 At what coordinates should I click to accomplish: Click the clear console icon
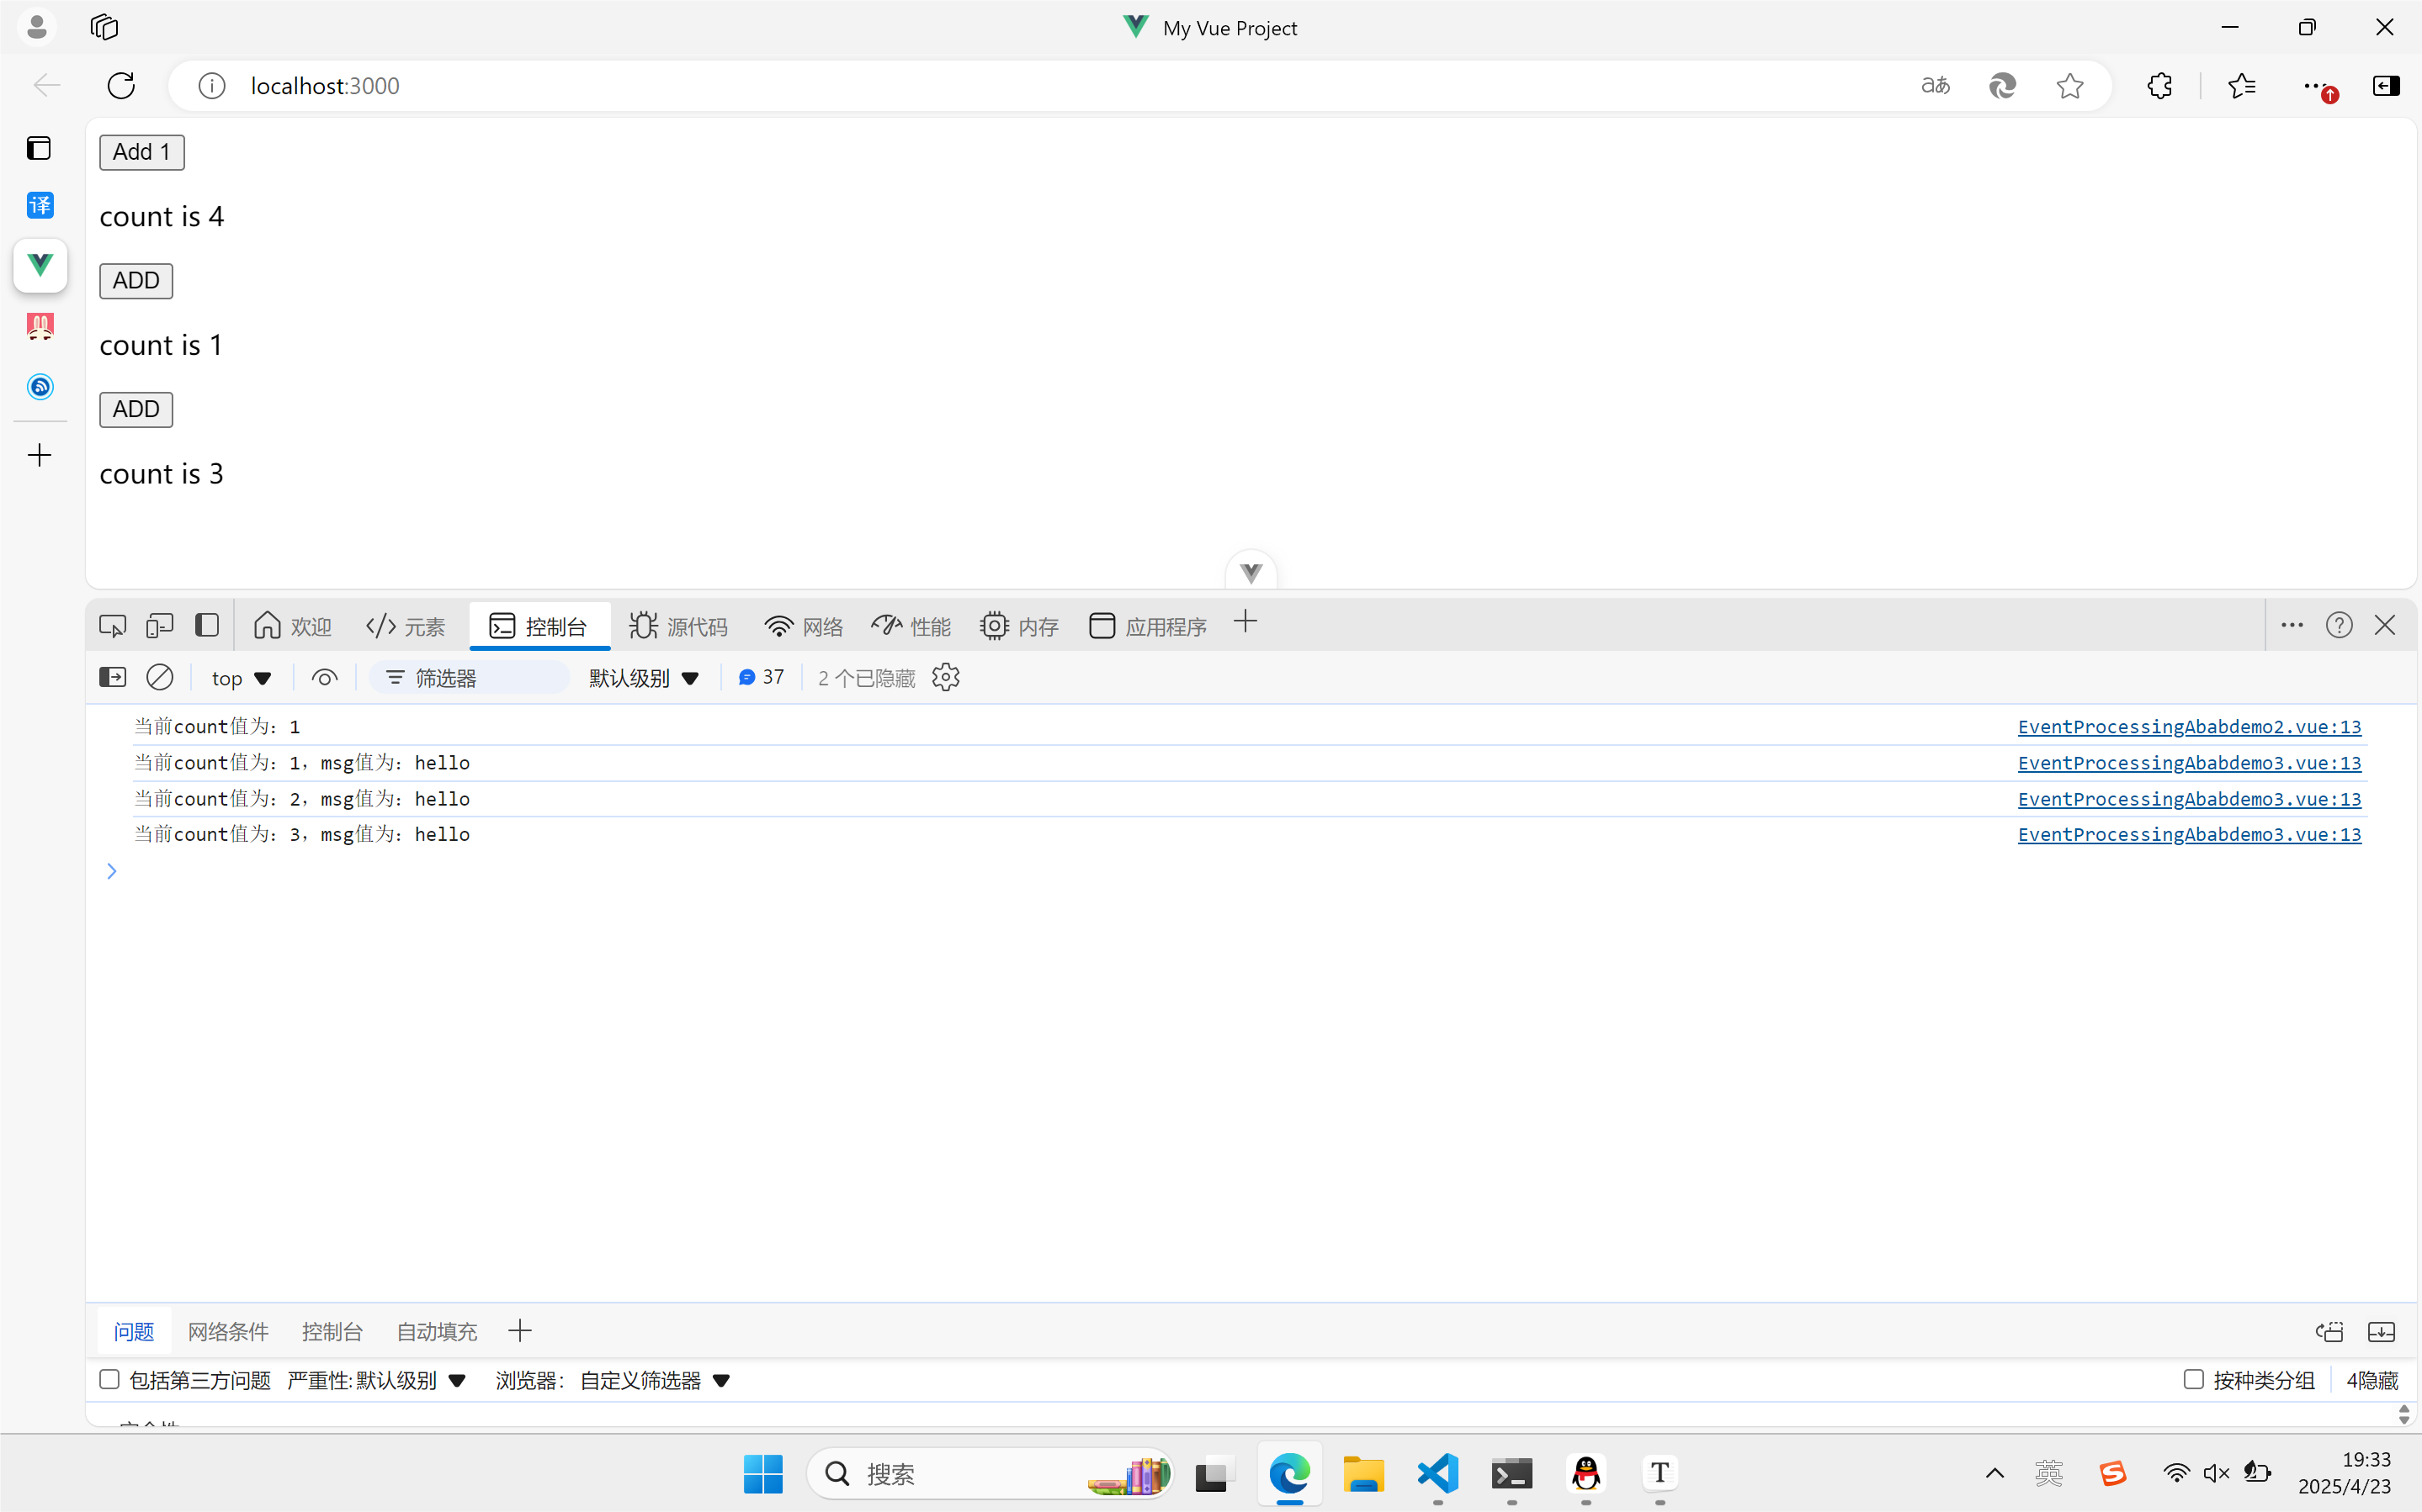coord(160,677)
